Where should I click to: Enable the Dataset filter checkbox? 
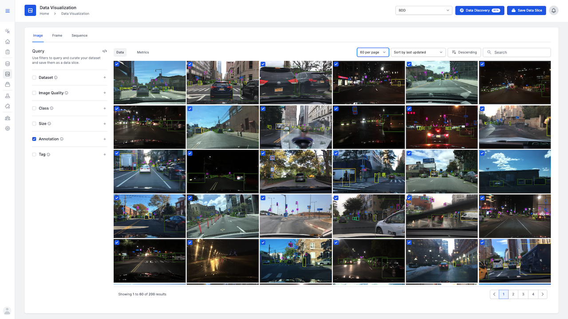pyautogui.click(x=34, y=78)
